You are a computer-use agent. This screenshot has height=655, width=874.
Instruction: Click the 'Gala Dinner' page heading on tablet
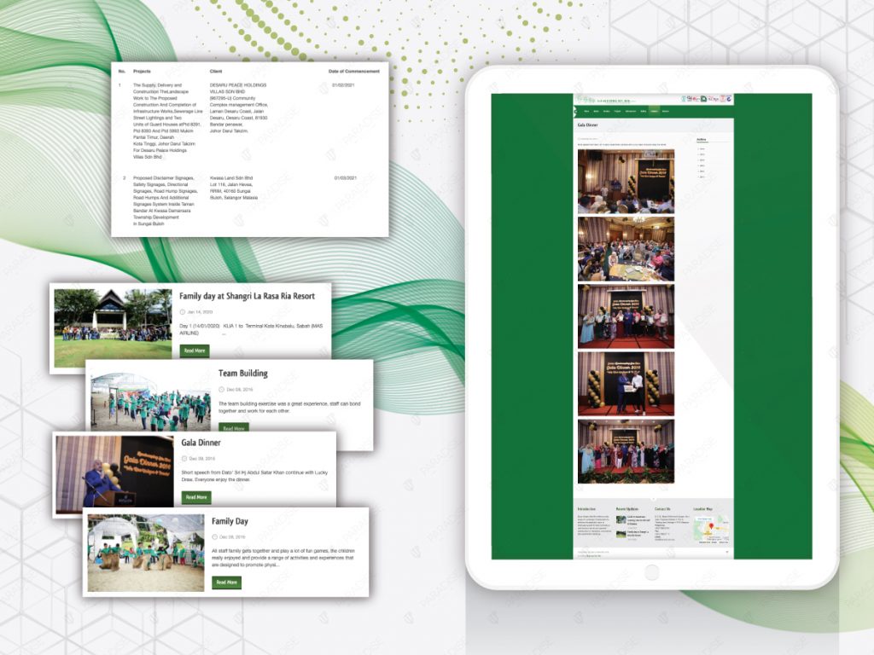pyautogui.click(x=587, y=125)
